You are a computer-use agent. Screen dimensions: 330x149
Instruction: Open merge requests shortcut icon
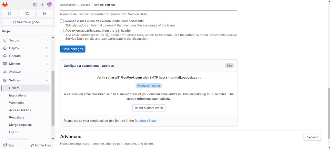27,14
